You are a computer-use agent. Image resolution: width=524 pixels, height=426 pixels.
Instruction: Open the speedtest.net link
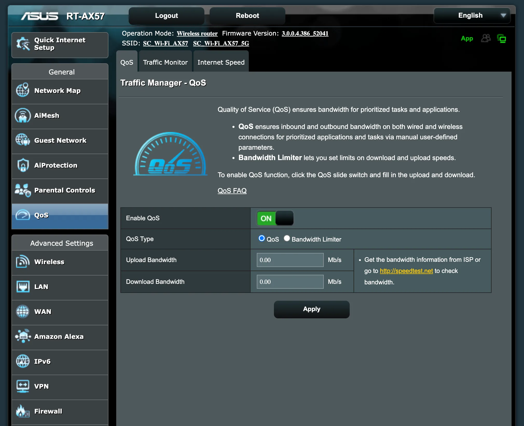pos(406,271)
